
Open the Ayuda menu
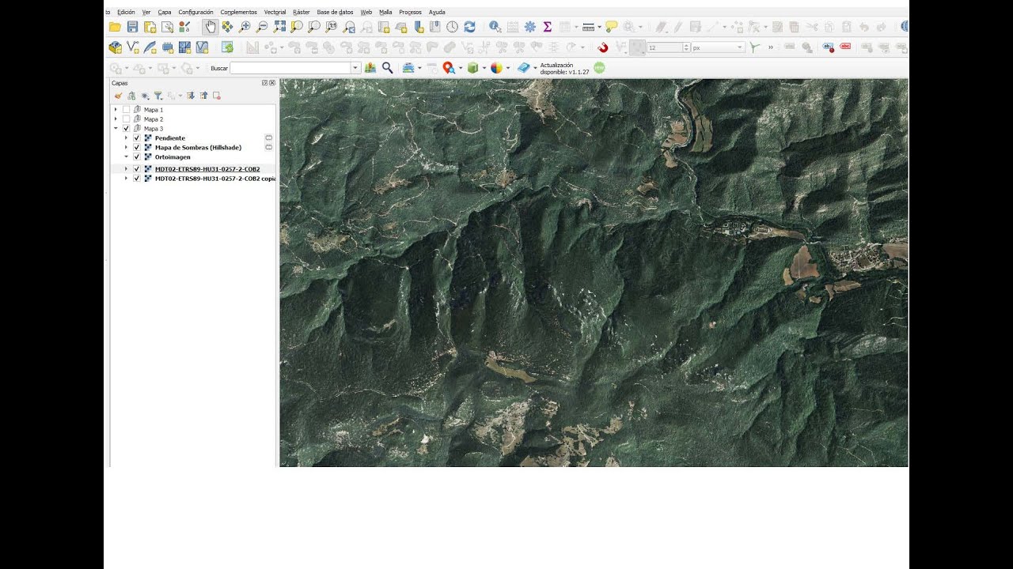[x=437, y=12]
